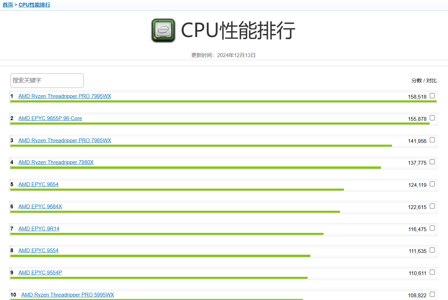Check compare box for EPYC 9554P

click(x=432, y=272)
